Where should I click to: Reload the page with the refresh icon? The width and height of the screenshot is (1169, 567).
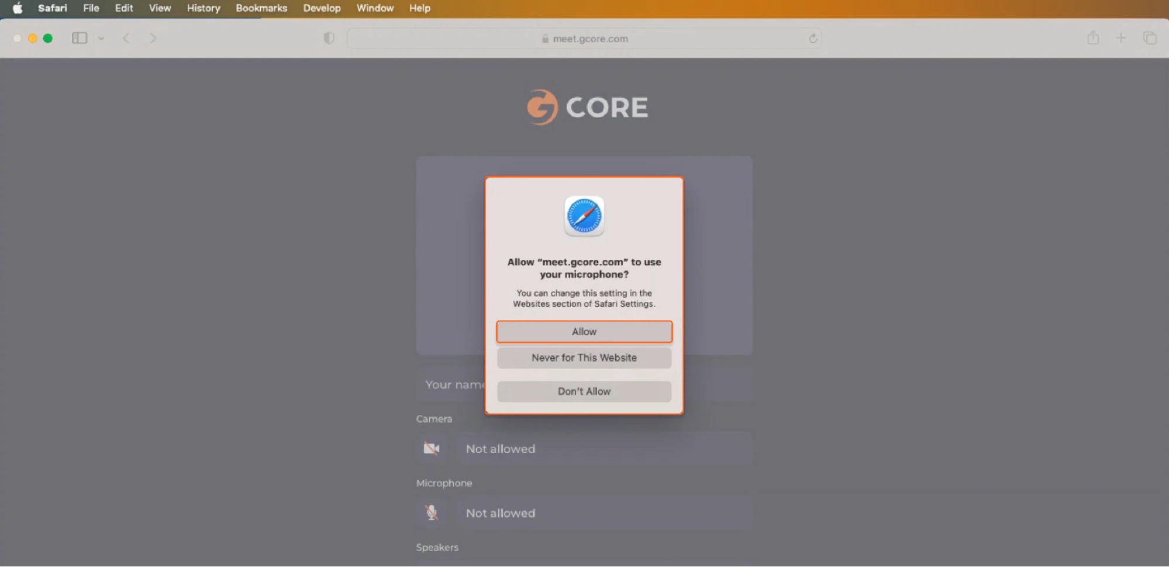pyautogui.click(x=813, y=39)
